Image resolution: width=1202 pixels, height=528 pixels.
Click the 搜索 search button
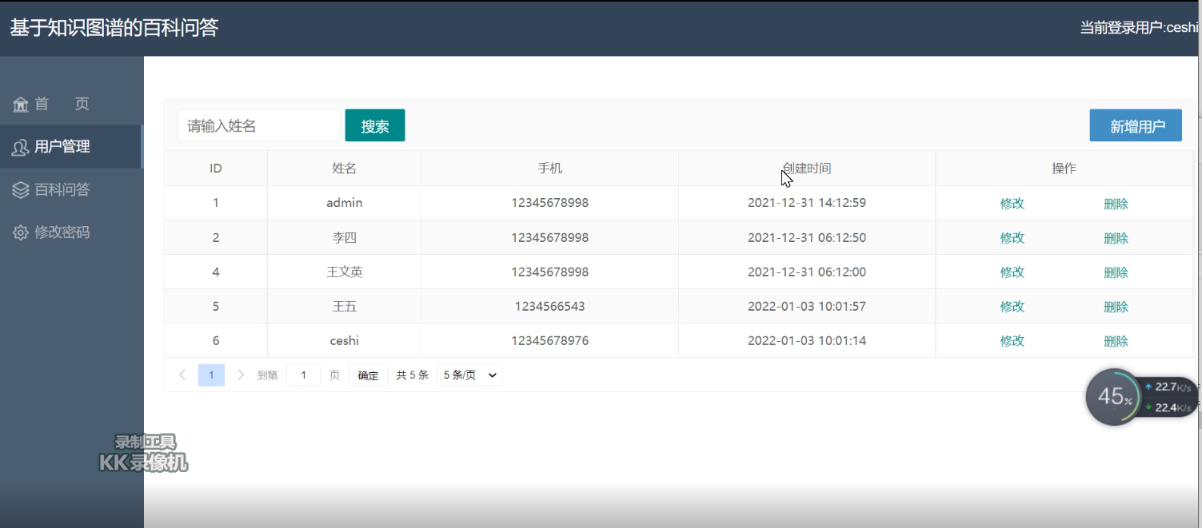pyautogui.click(x=375, y=125)
